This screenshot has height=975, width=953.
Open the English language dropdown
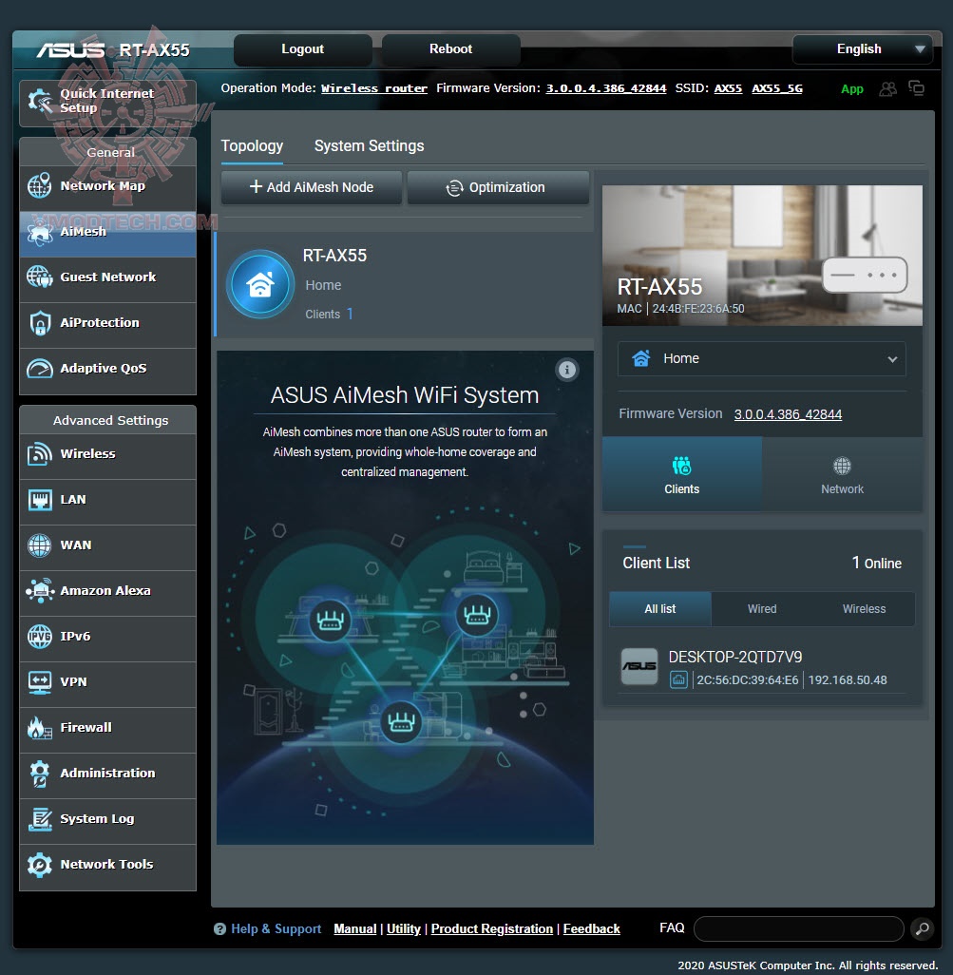pos(863,49)
